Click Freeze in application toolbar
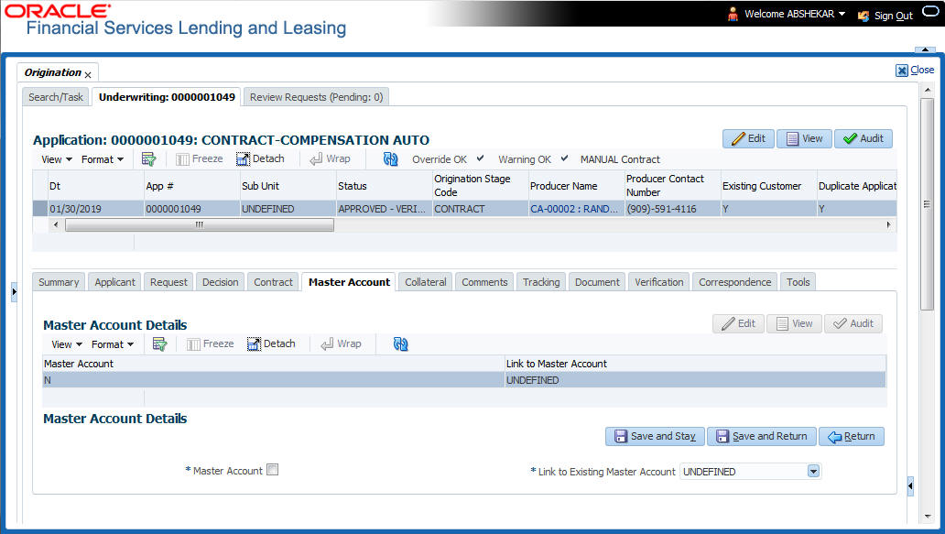The height and width of the screenshot is (534, 945). coord(200,159)
